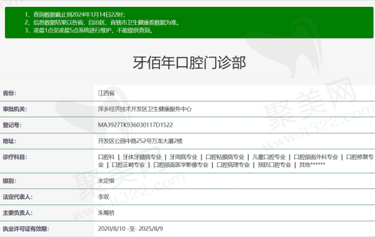Image resolution: width=375 pixels, height=237 pixels.
Task: Click the 口腔粘膜病专业 entry
Action: coord(225,157)
